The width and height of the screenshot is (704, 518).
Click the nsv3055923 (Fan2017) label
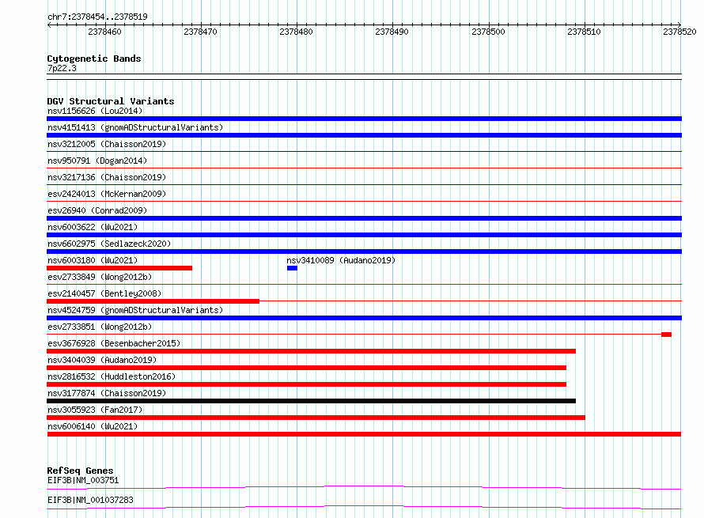pos(95,410)
